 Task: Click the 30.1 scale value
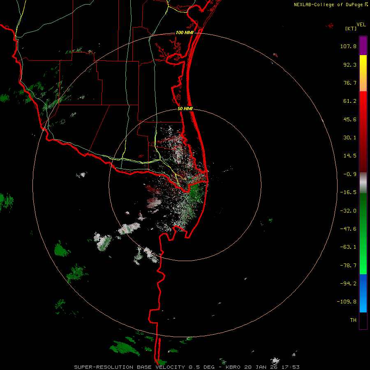350,138
